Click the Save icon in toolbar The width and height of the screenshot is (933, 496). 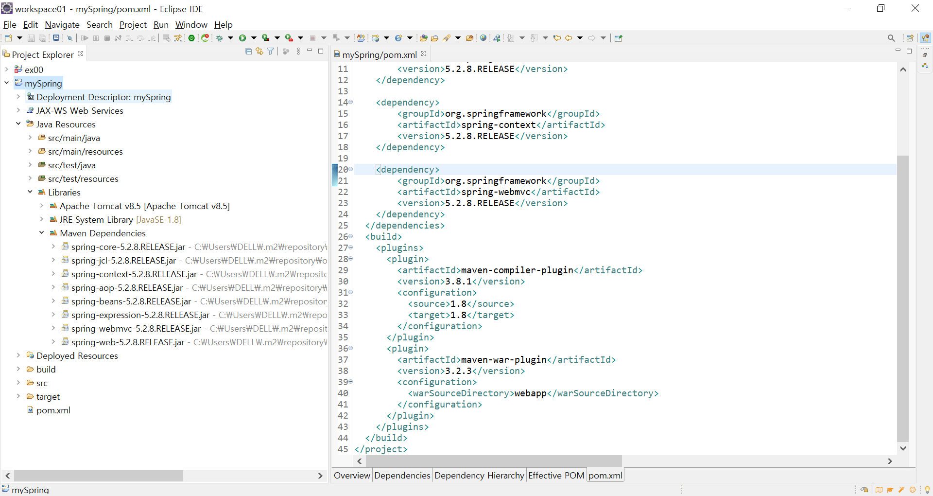(31, 38)
